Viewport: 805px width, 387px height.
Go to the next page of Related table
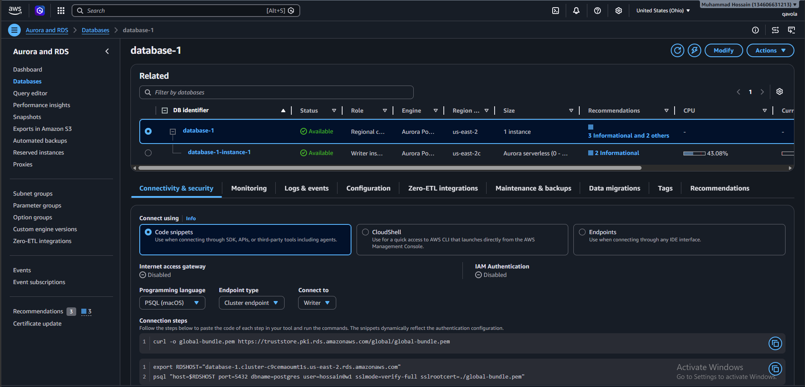[x=762, y=92]
